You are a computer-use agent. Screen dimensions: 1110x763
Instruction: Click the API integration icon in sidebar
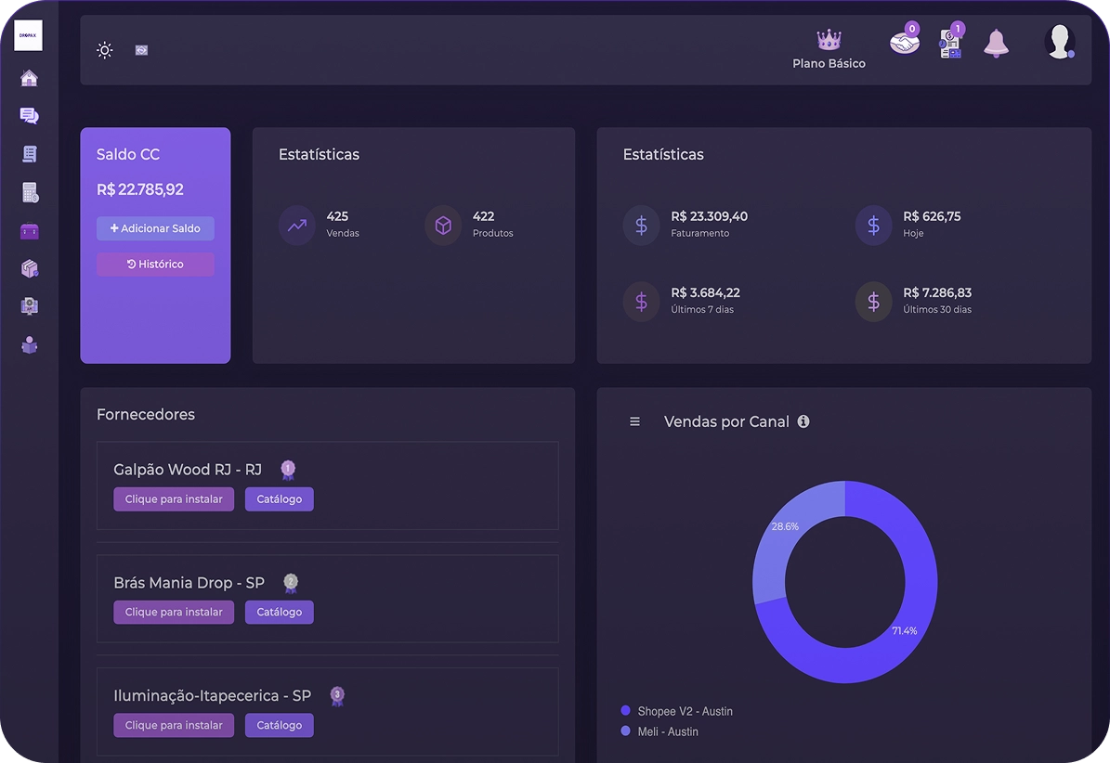(x=29, y=305)
